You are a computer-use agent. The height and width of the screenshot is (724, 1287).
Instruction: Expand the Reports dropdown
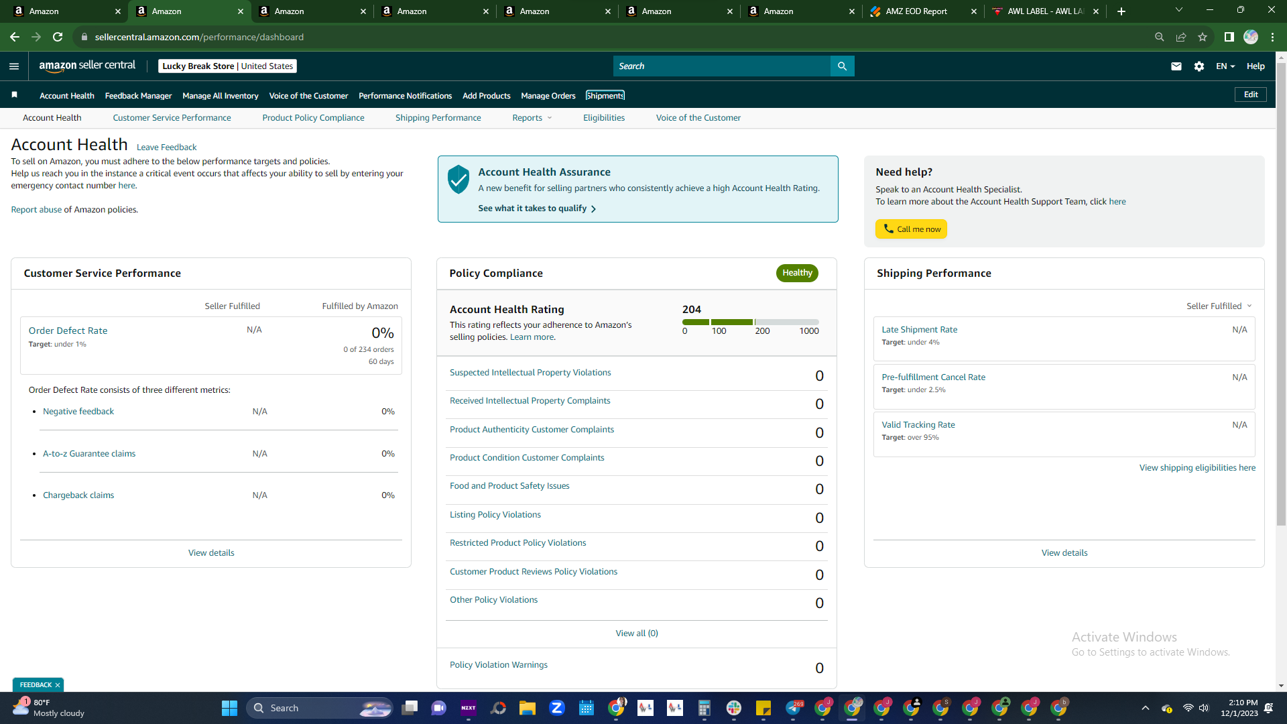[x=532, y=118]
